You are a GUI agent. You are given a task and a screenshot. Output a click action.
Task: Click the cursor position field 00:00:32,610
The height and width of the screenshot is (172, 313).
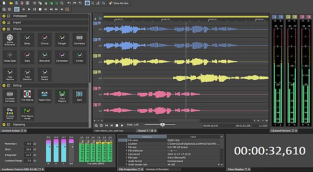[x=211, y=126]
